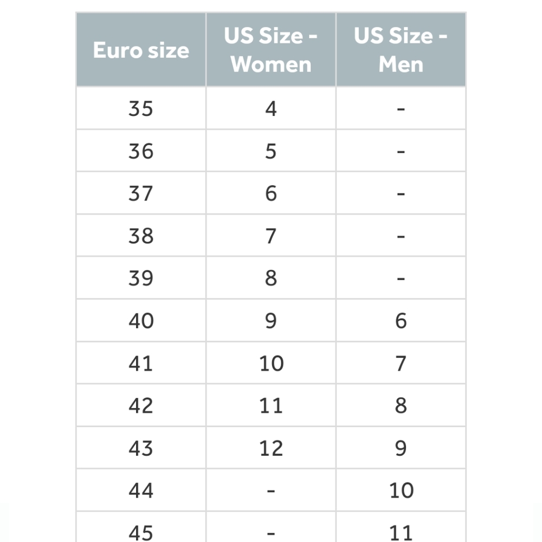Screen dimensions: 542x542
Task: Click women's size 10 in row 41
Action: point(271,363)
